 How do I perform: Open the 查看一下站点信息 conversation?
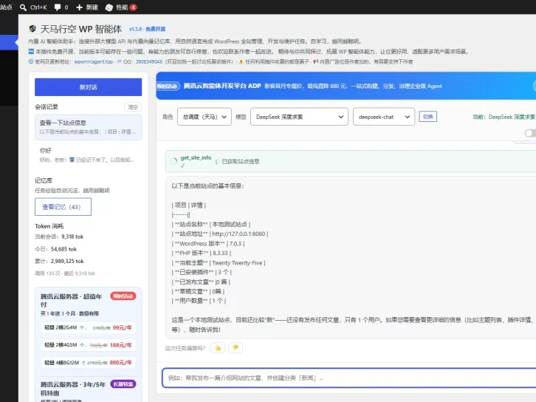(88, 127)
